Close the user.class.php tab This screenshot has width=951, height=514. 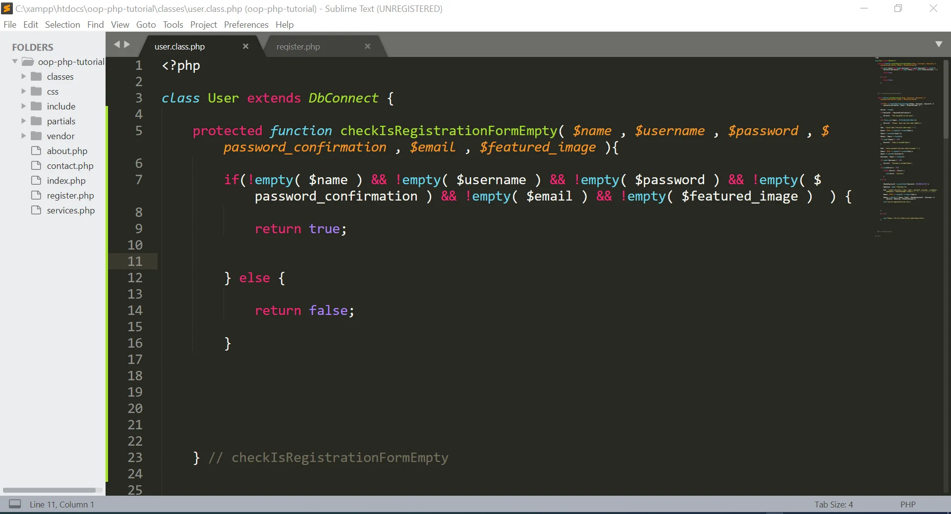pyautogui.click(x=245, y=46)
